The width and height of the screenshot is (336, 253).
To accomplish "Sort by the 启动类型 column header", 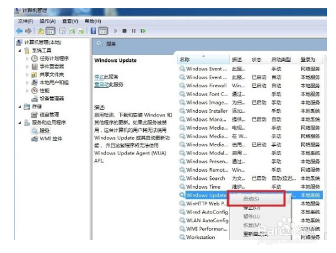I will click(x=283, y=60).
